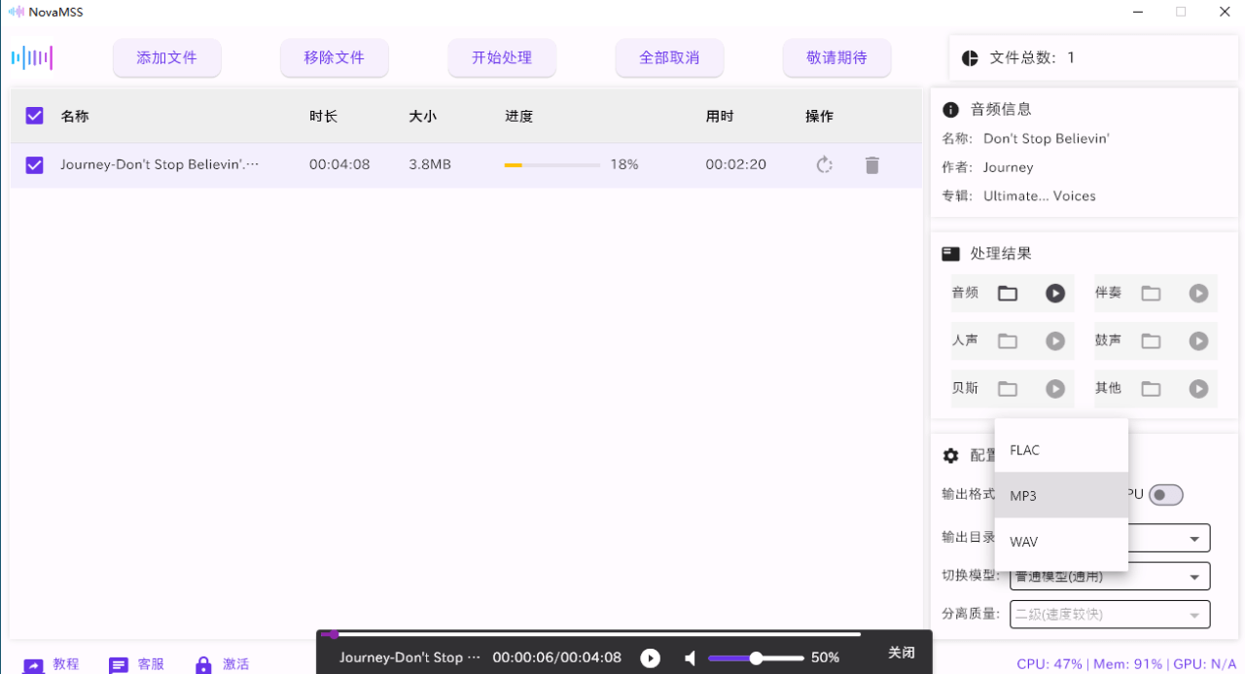Screen dimensions: 1245x674
Task: Click the 进度 column header
Action: click(x=519, y=116)
